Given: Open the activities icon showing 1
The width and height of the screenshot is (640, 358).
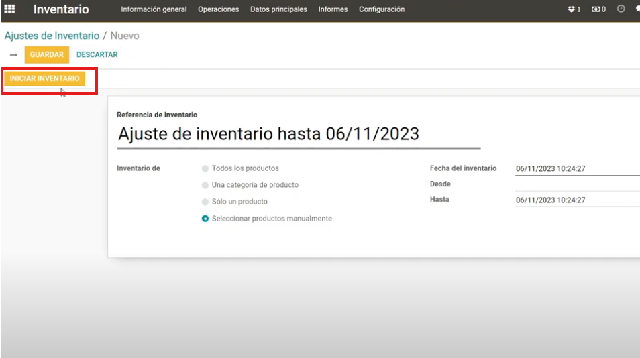Looking at the screenshot, I should point(574,9).
